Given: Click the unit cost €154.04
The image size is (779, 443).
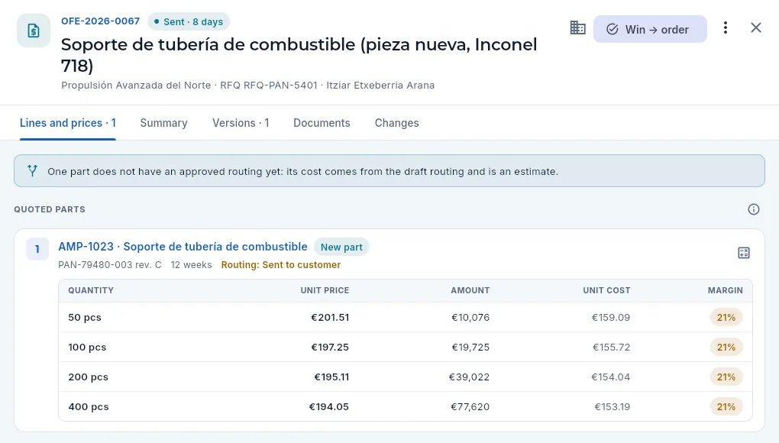Looking at the screenshot, I should click(610, 377).
